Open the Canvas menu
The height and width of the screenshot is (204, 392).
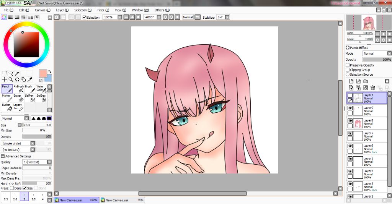pyautogui.click(x=42, y=10)
